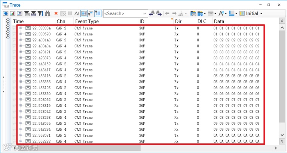287x153 pixels.
Task: Toggle chronological scrolling mode button
Action: coord(84,13)
